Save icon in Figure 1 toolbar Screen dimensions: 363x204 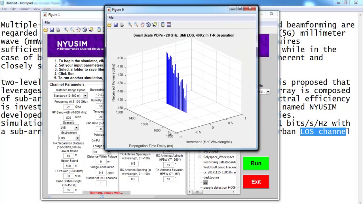[52, 30]
